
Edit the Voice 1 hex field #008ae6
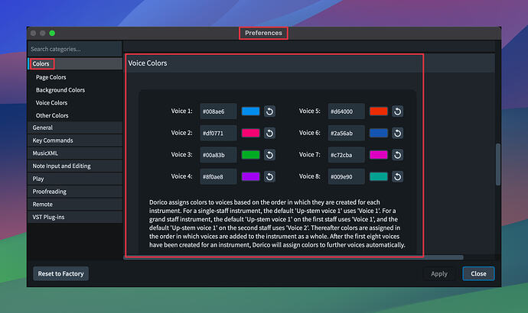218,111
